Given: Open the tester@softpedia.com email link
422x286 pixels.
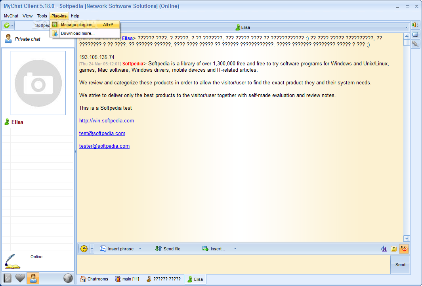Looking at the screenshot, I should point(105,146).
